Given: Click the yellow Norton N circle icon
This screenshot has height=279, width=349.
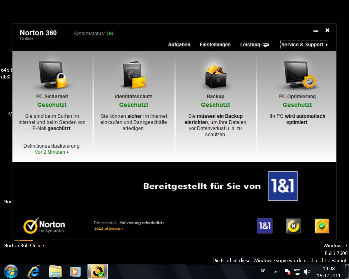Looking at the screenshot, I should [x=293, y=226].
